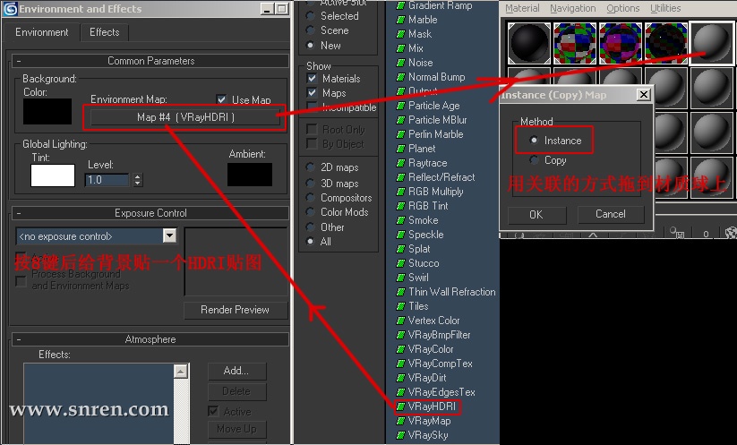The width and height of the screenshot is (737, 445).
Task: Pick the VRayHDRI map icon
Action: [400, 406]
